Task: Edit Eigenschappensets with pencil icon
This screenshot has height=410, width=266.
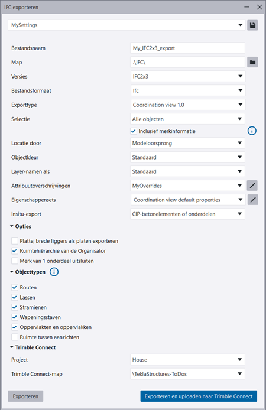Action: coord(252,200)
